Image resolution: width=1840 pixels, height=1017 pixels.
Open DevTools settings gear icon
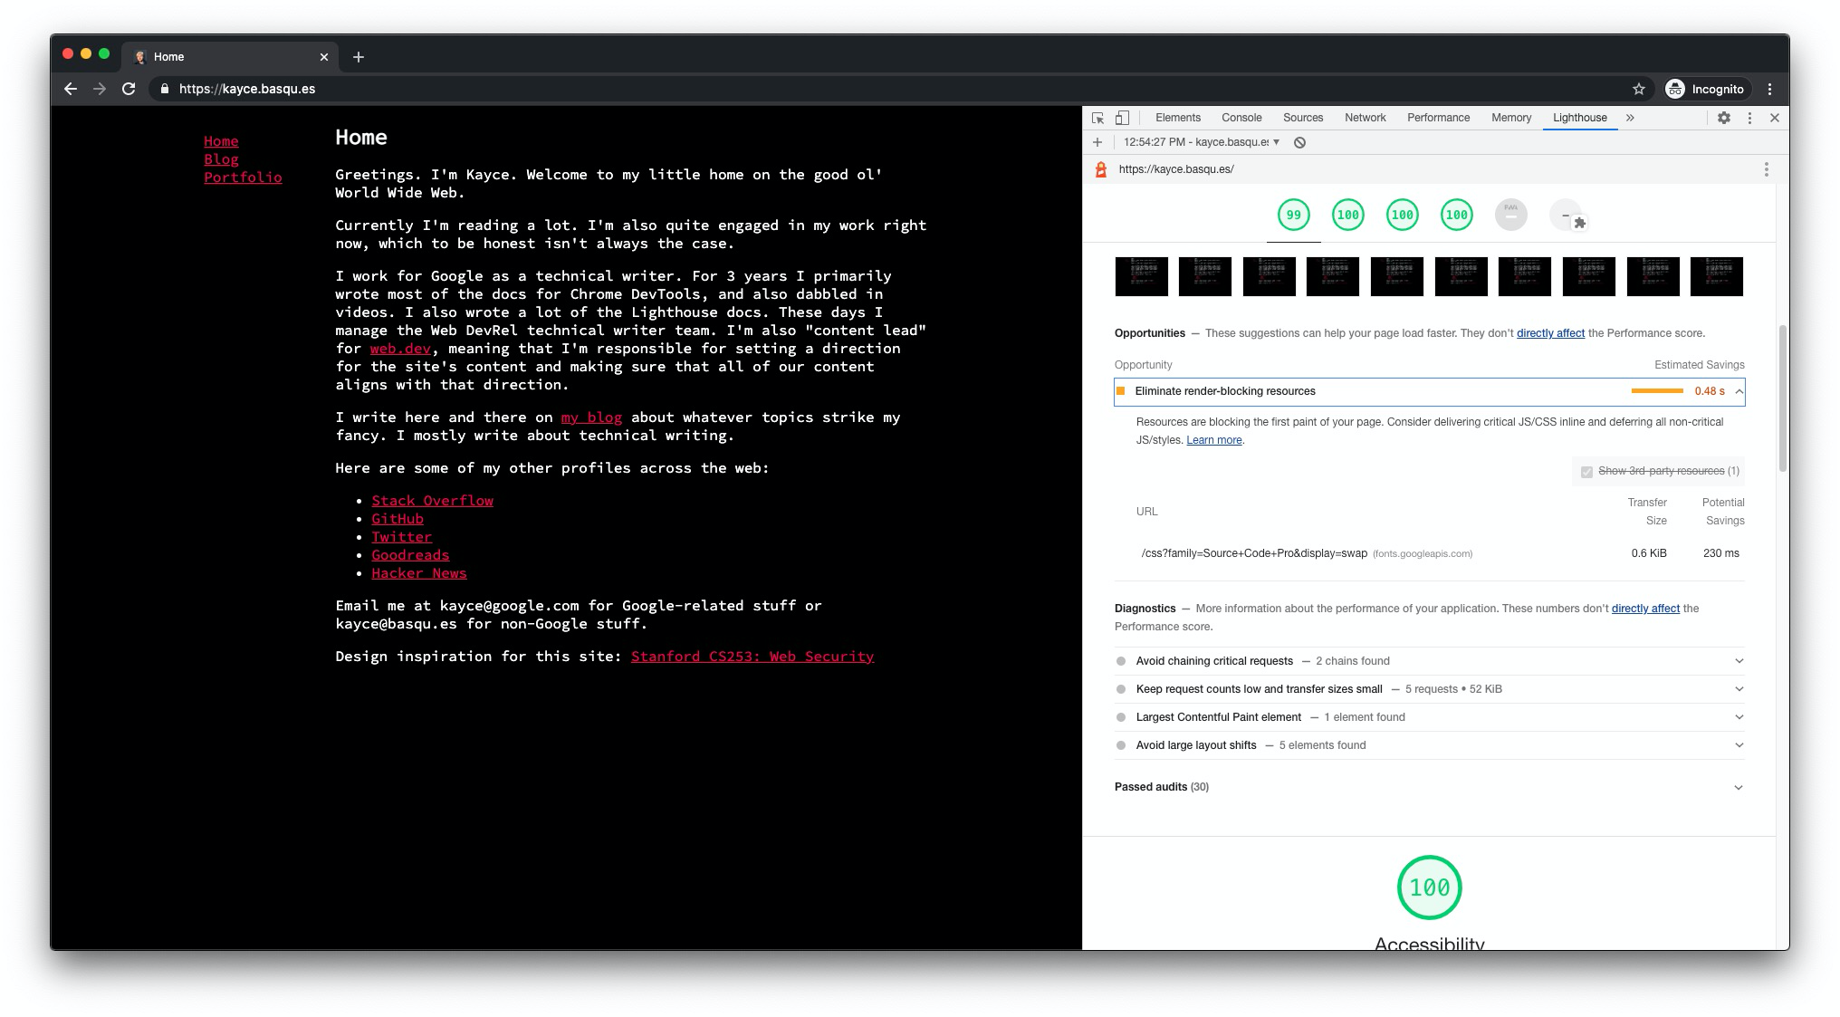pos(1724,118)
